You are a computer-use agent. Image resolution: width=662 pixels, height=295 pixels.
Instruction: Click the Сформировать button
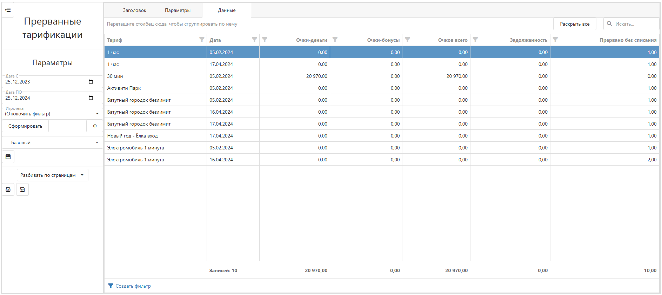tap(25, 126)
